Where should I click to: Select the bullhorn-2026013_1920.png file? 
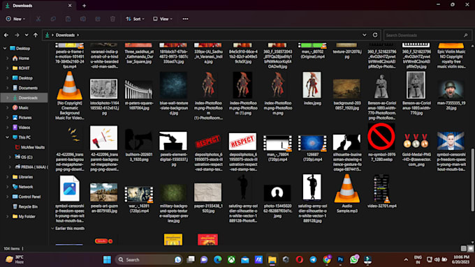[138, 144]
